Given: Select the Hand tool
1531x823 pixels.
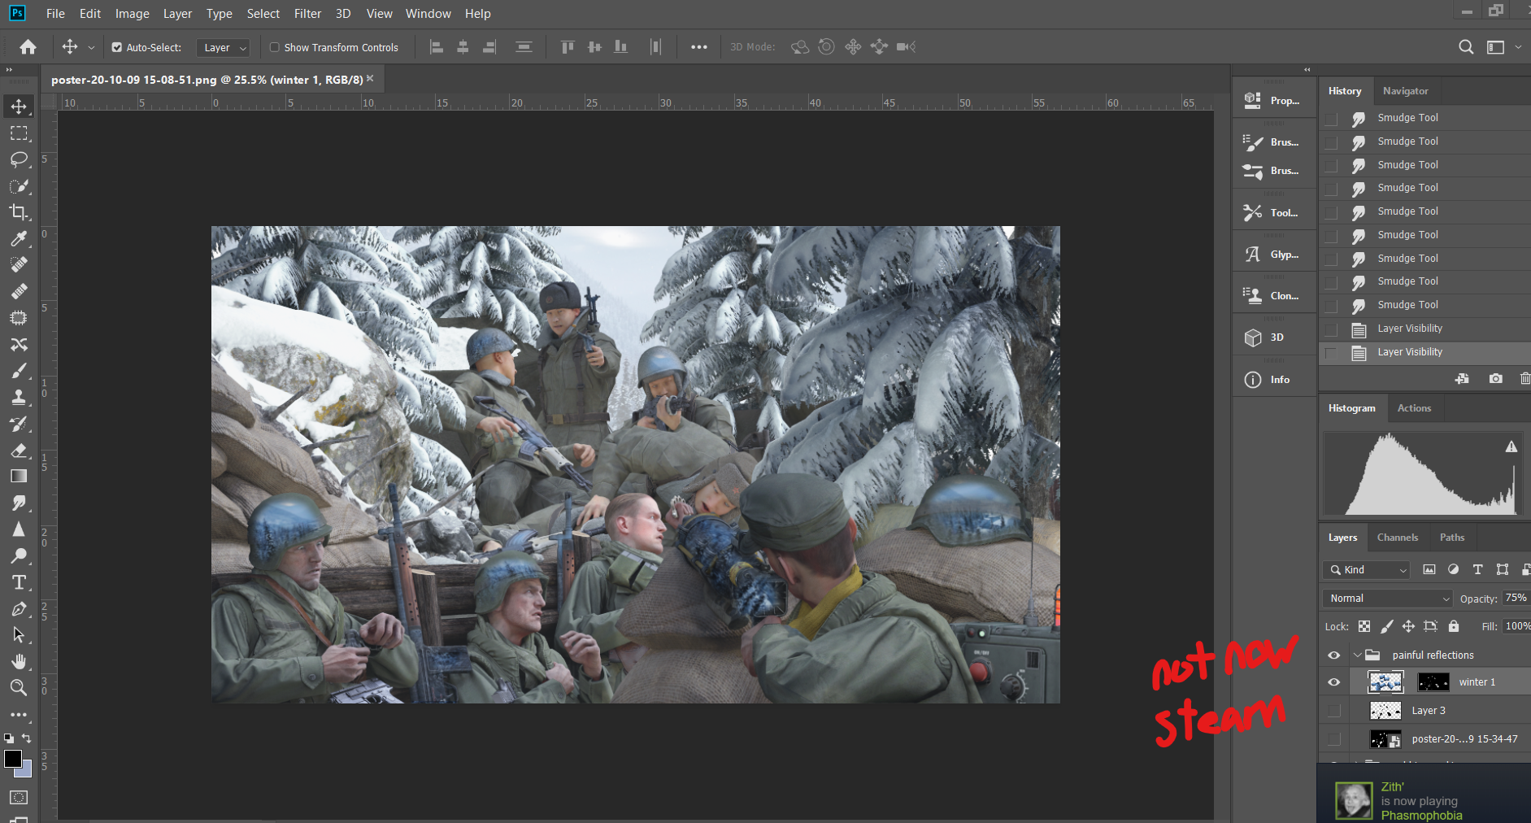Looking at the screenshot, I should point(19,661).
